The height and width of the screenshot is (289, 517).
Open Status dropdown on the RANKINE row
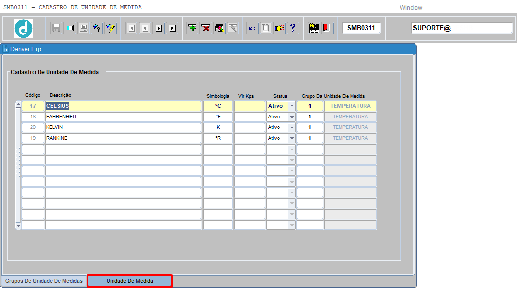point(292,138)
